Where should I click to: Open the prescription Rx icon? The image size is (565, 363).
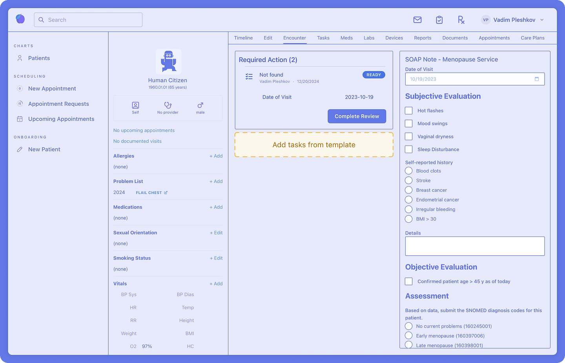461,20
